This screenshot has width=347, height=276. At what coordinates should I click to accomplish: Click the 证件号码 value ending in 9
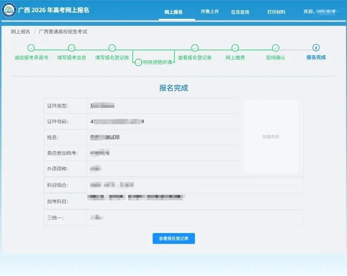(117, 122)
